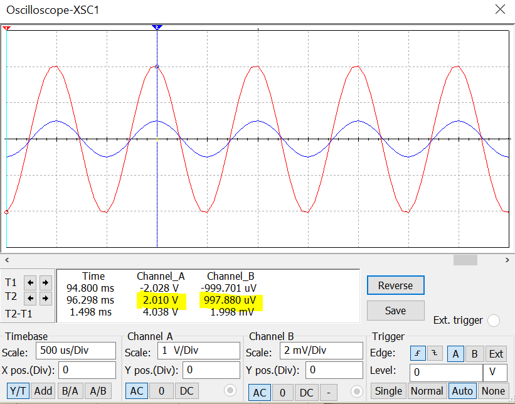Switch display to Add mode

(x=43, y=390)
